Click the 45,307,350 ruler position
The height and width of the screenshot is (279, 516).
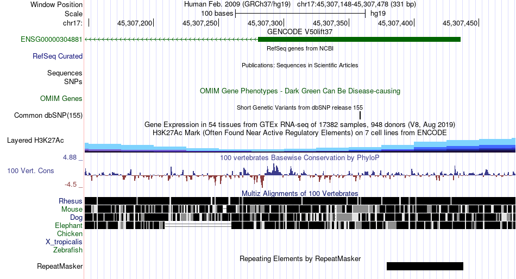[330, 23]
